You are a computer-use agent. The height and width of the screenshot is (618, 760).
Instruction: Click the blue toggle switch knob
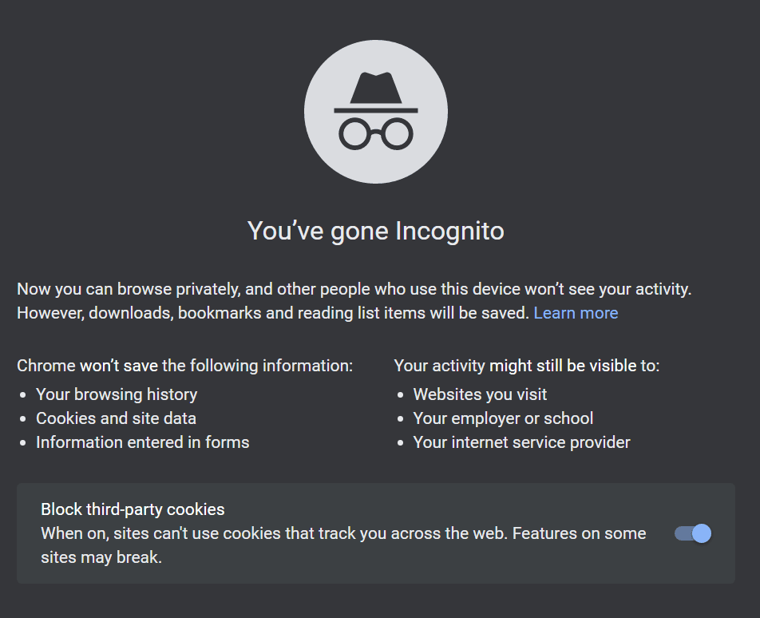coord(700,533)
